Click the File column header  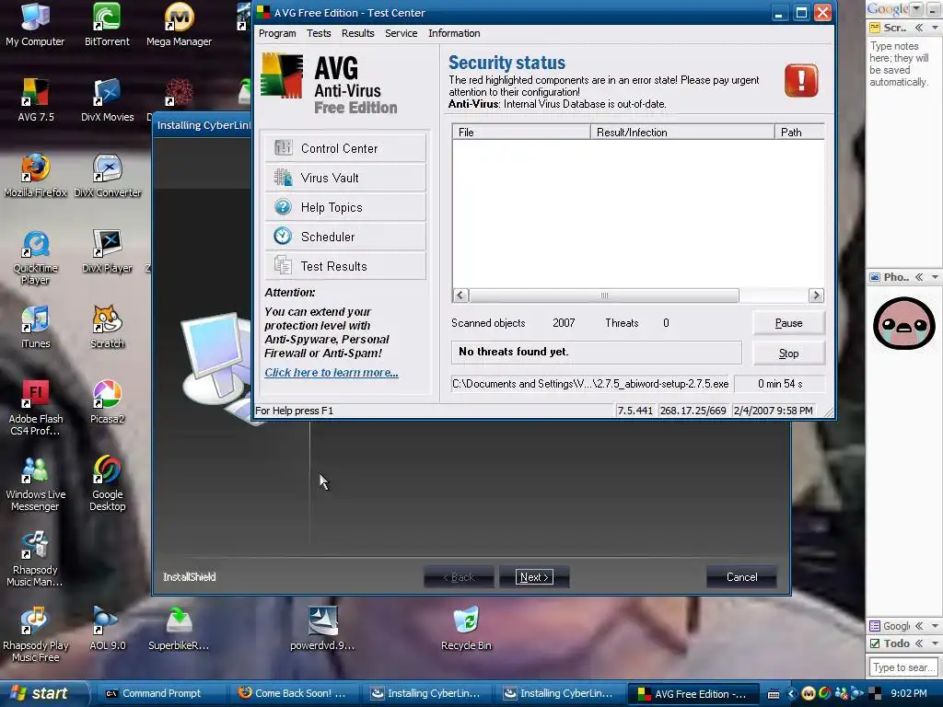point(521,133)
